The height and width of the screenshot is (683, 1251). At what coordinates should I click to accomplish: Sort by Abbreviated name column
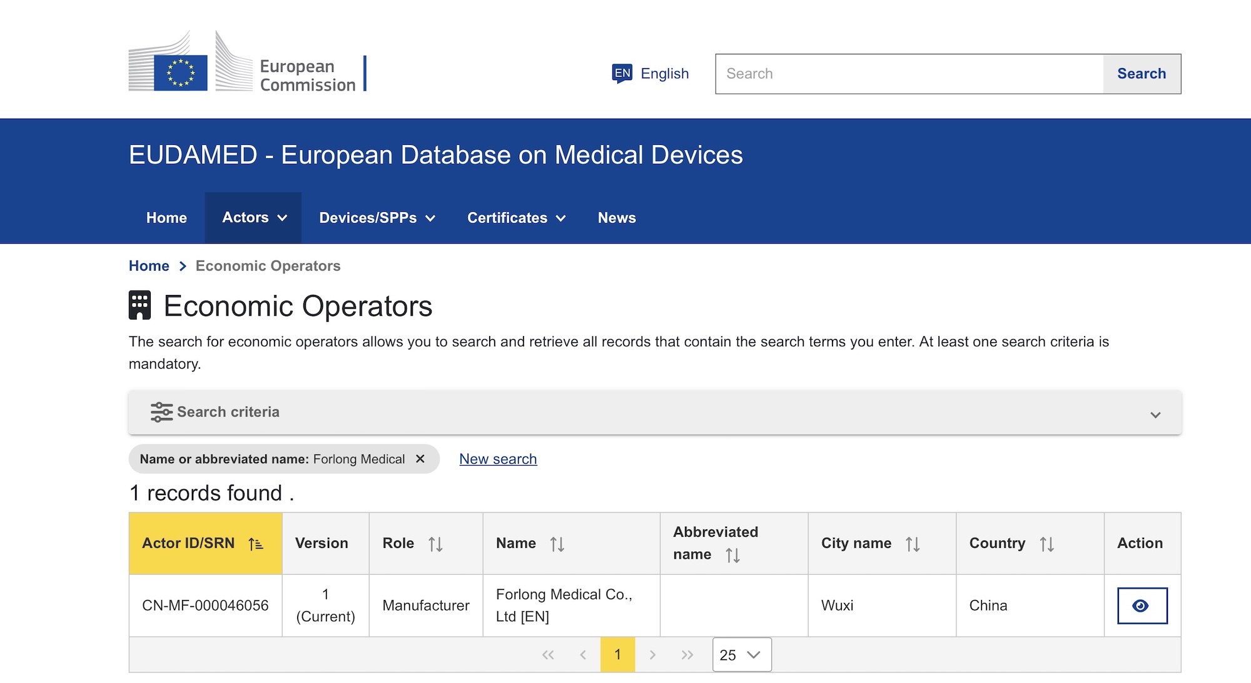(732, 555)
